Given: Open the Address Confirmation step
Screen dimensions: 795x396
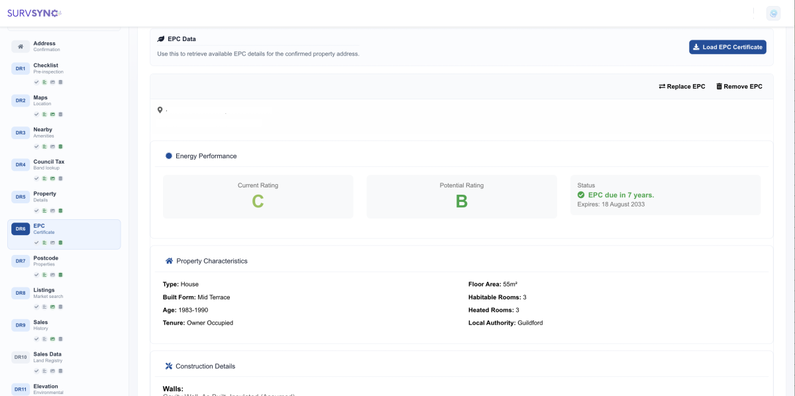Looking at the screenshot, I should click(64, 46).
